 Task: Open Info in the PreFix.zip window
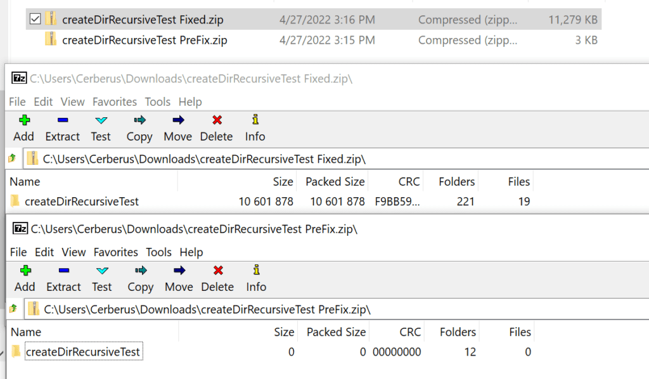point(255,277)
